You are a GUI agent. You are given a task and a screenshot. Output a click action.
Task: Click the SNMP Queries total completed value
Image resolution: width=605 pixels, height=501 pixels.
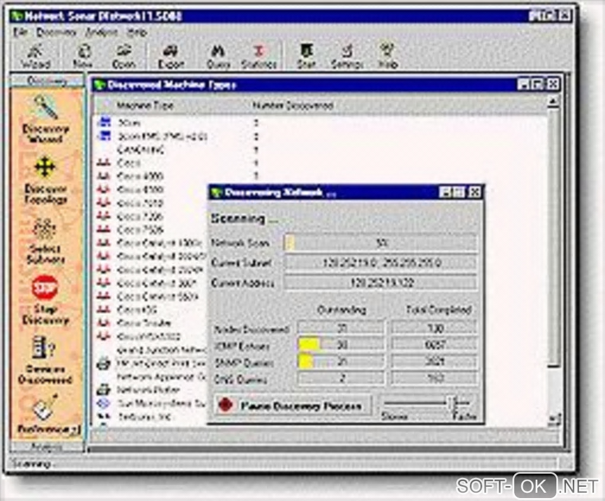[x=434, y=362]
